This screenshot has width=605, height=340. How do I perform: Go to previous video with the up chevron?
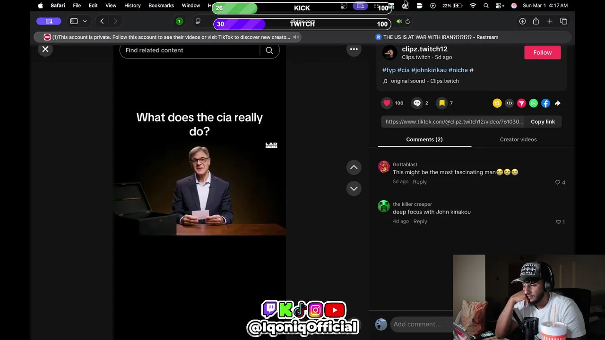(354, 167)
